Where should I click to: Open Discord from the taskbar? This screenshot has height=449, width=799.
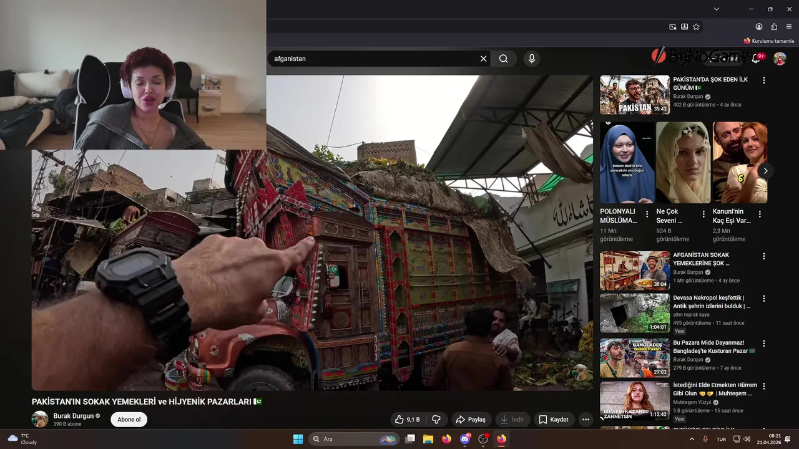tap(464, 439)
